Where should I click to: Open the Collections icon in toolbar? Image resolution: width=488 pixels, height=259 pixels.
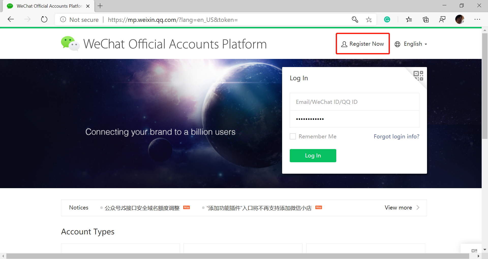point(425,20)
